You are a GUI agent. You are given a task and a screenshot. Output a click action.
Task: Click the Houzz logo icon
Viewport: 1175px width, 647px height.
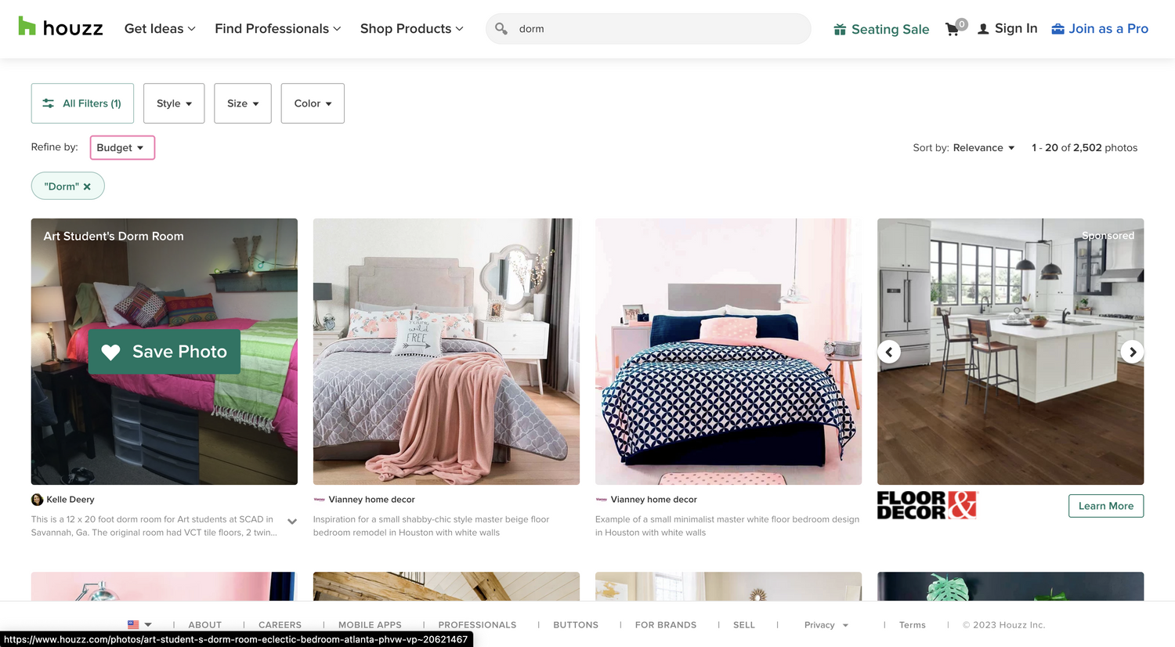coord(27,26)
